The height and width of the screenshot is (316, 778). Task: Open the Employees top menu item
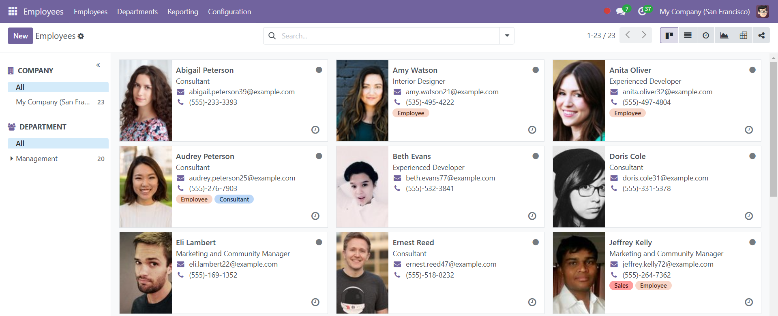click(90, 11)
